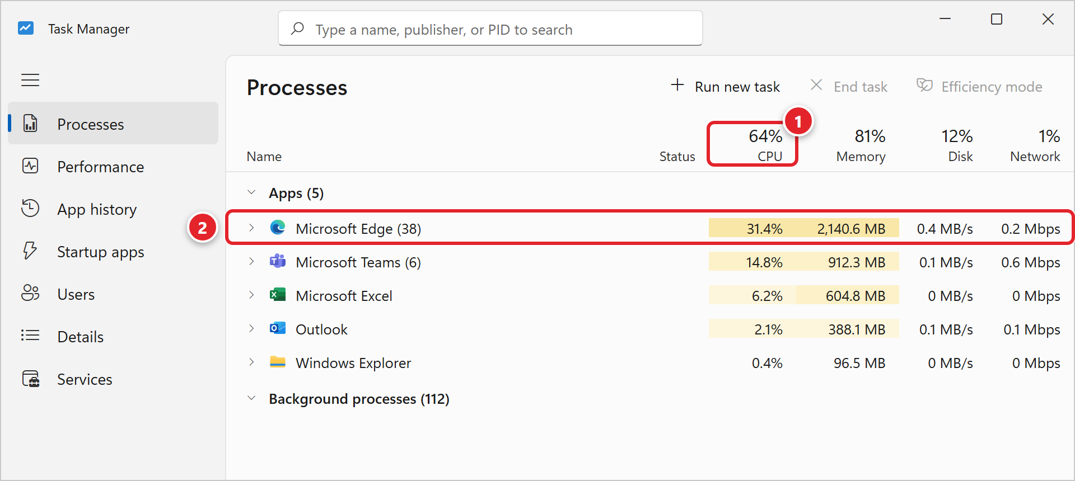Click the Status column header
Viewport: 1075px width, 481px height.
[x=677, y=157]
